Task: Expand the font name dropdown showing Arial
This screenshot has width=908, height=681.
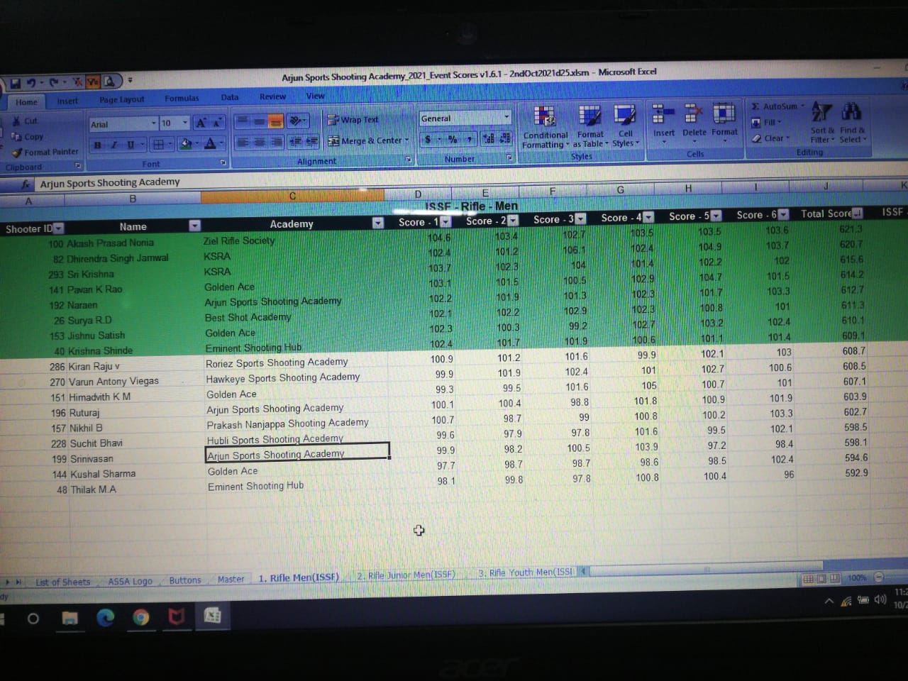Action: pos(154,123)
